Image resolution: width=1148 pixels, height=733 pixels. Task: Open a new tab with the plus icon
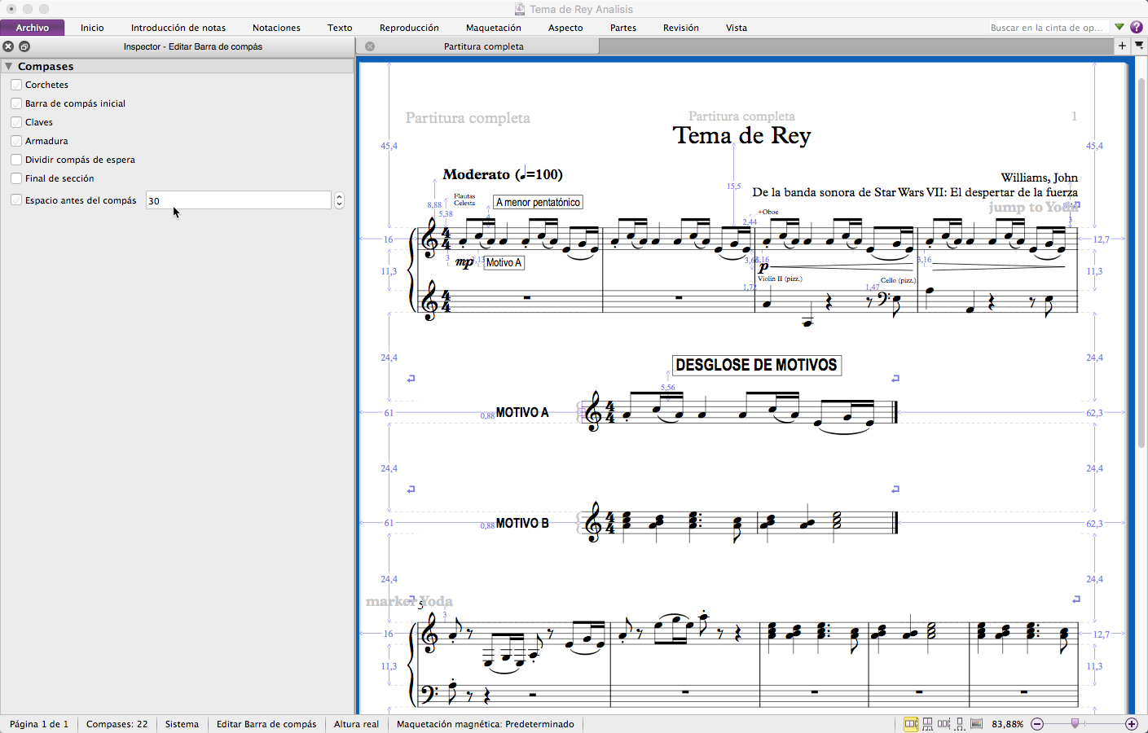coord(1122,46)
